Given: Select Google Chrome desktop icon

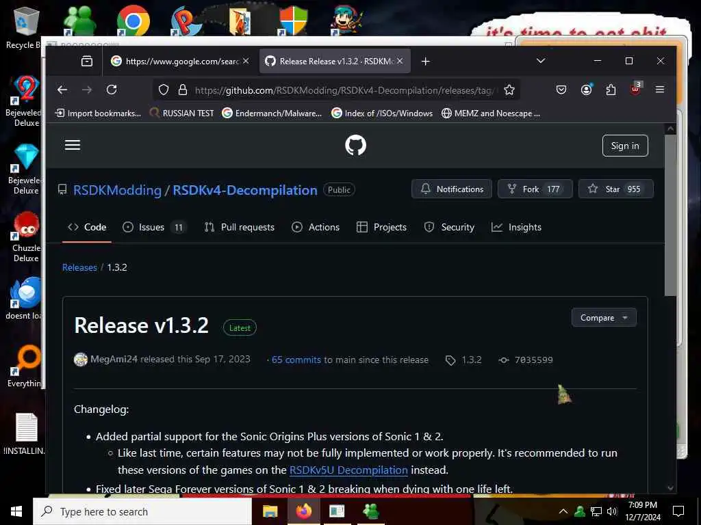Looking at the screenshot, I should pyautogui.click(x=133, y=21).
